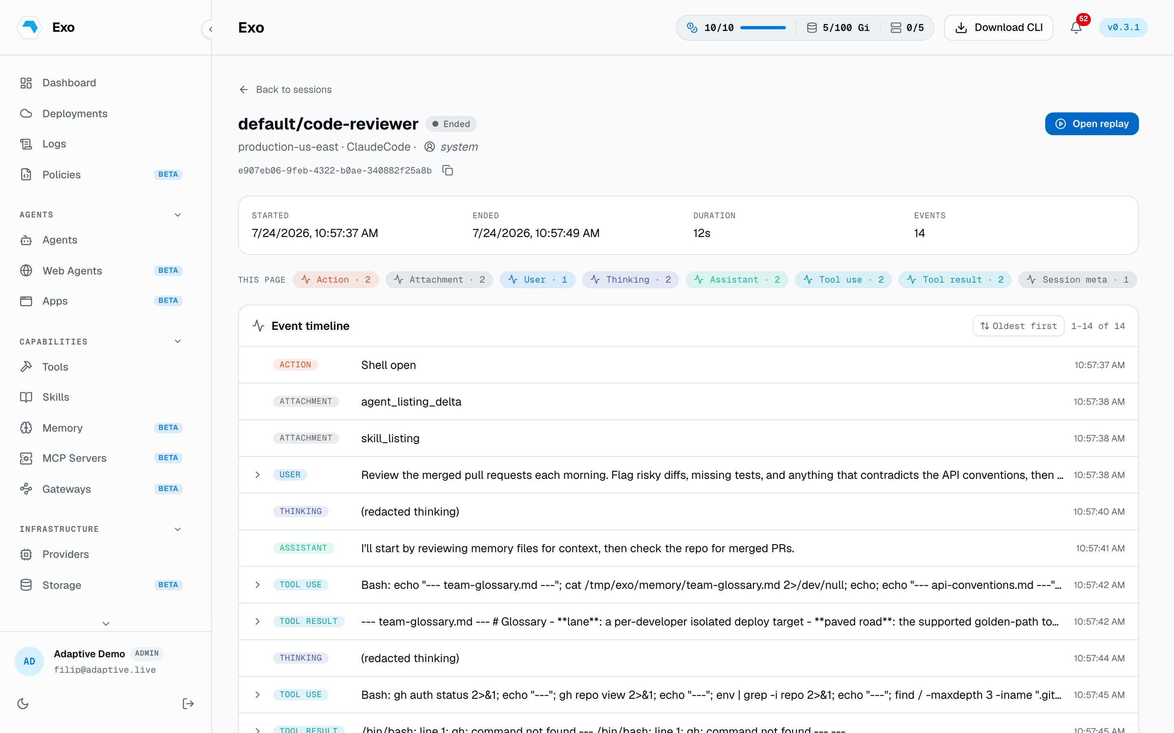This screenshot has height=733, width=1174.
Task: Open the Adaptive Demo user avatar
Action: pos(29,661)
